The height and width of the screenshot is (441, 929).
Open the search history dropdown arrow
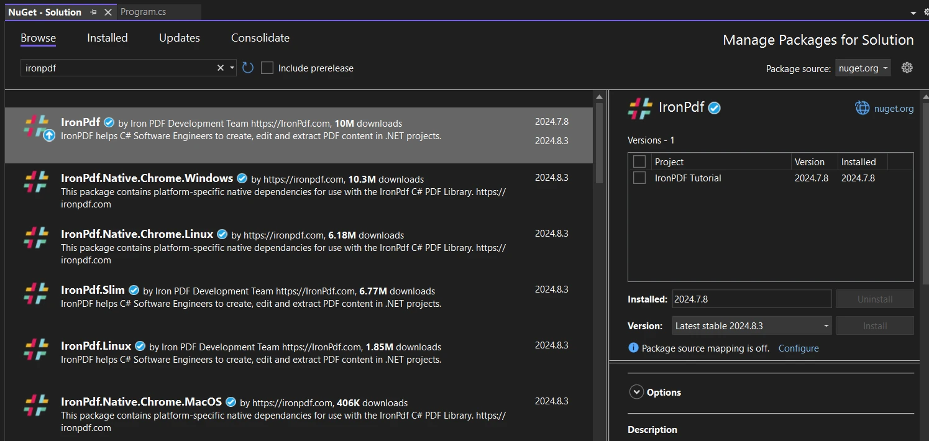[x=232, y=68]
